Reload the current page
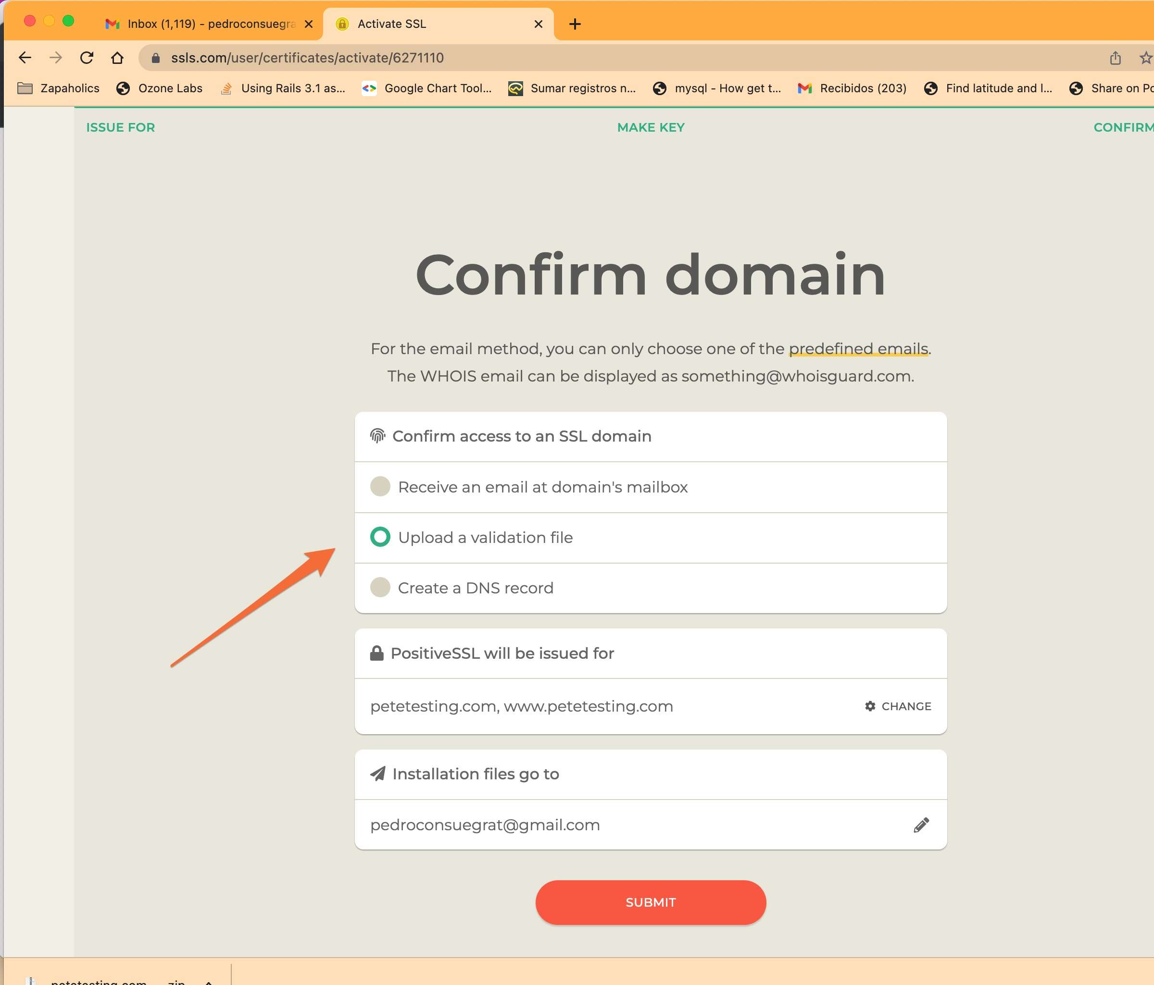 [x=87, y=57]
